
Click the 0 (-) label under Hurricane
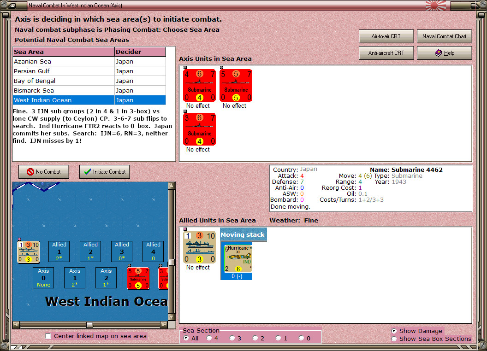237,276
